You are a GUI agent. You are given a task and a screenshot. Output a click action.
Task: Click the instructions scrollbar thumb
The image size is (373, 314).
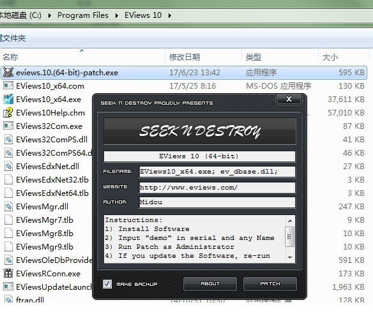tap(290, 237)
